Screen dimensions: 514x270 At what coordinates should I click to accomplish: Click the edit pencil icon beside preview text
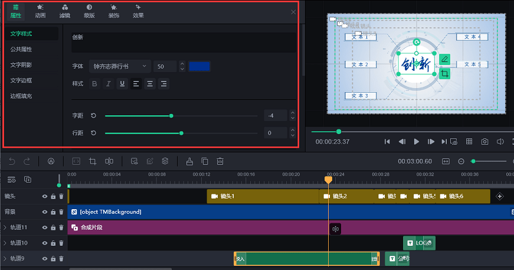444,60
